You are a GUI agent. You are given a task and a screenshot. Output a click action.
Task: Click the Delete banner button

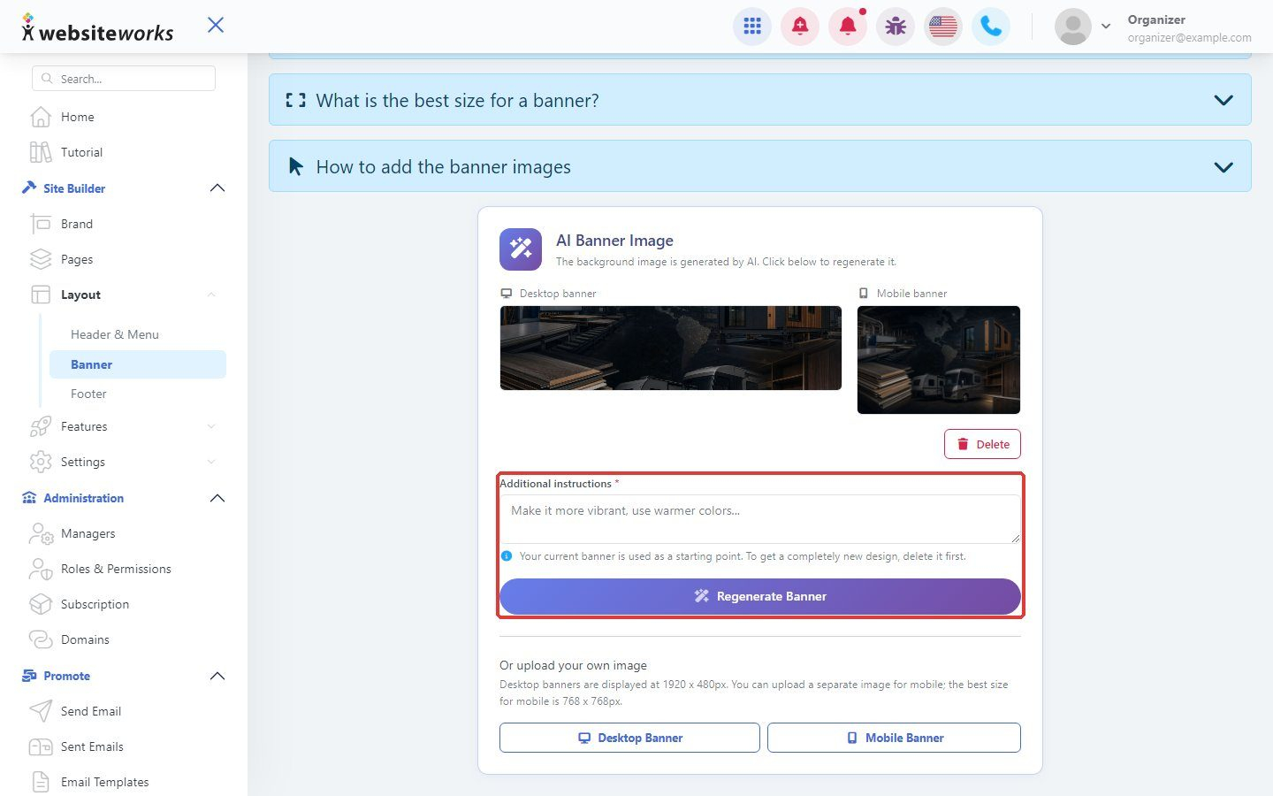click(982, 444)
